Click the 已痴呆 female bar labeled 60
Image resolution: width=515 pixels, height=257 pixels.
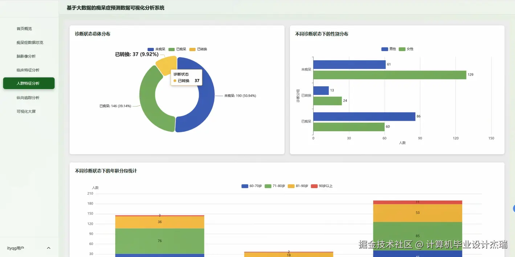click(x=349, y=127)
